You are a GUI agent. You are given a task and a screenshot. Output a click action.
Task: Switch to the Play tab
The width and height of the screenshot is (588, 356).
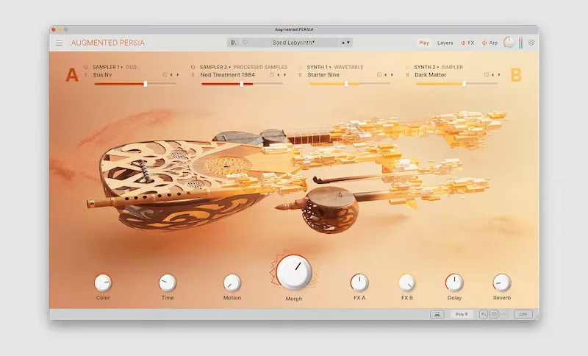click(x=424, y=43)
